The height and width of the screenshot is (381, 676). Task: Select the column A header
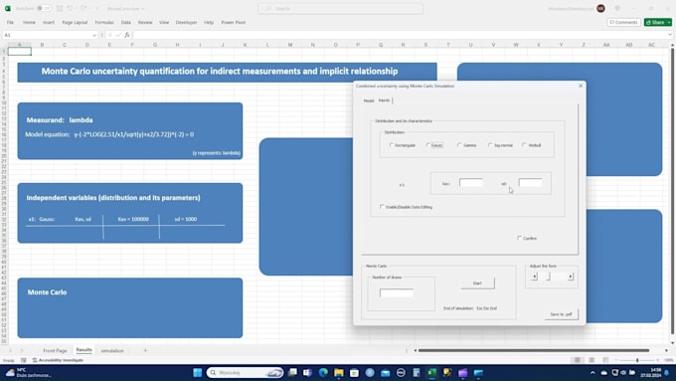point(20,45)
